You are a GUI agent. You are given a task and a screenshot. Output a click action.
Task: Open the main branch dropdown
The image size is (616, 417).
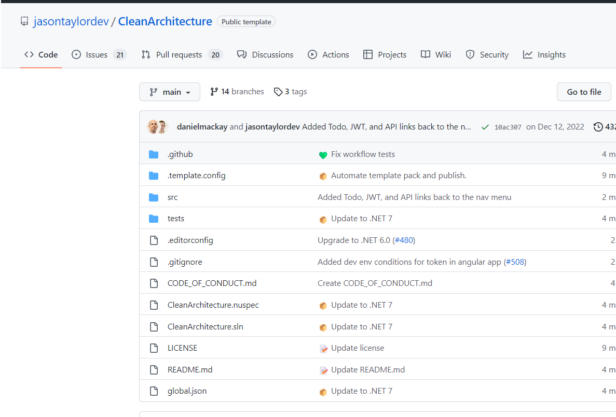pyautogui.click(x=170, y=92)
